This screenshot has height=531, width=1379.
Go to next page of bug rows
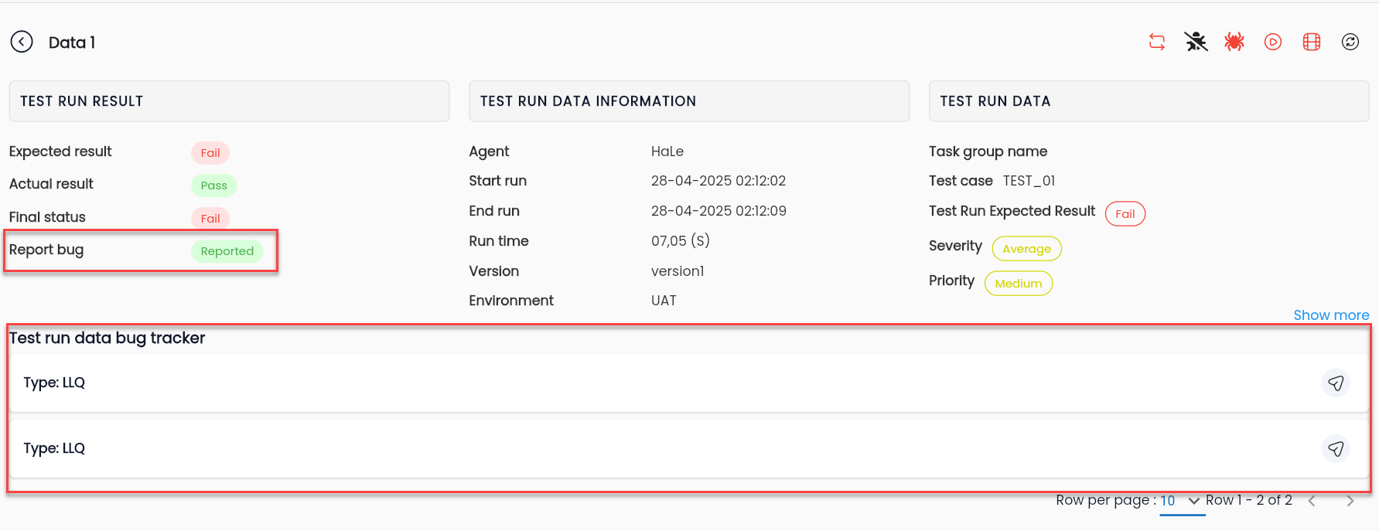(x=1350, y=501)
